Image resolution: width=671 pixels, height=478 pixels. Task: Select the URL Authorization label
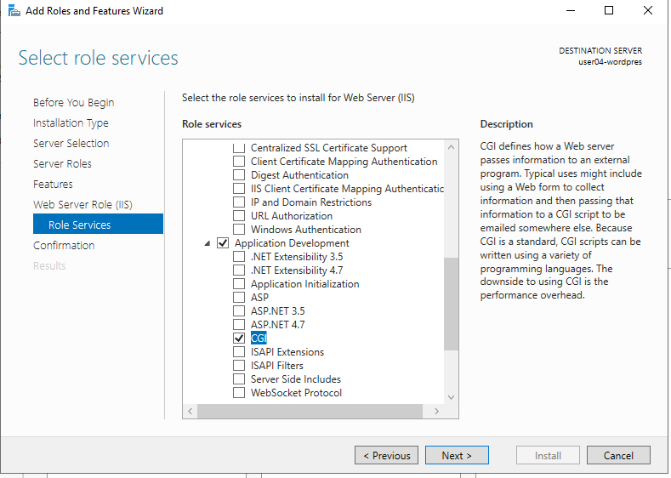(292, 216)
